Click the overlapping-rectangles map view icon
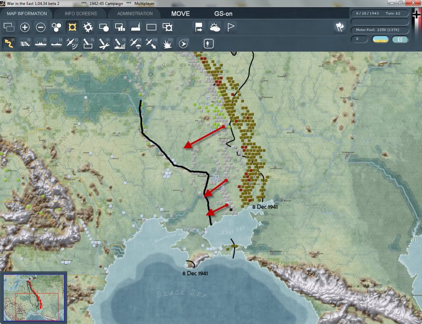The height and width of the screenshot is (324, 422). (9, 27)
